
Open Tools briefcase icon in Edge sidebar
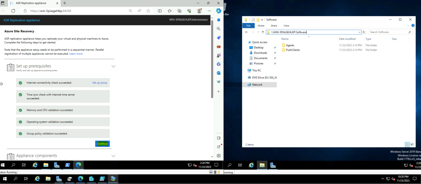click(x=219, y=46)
